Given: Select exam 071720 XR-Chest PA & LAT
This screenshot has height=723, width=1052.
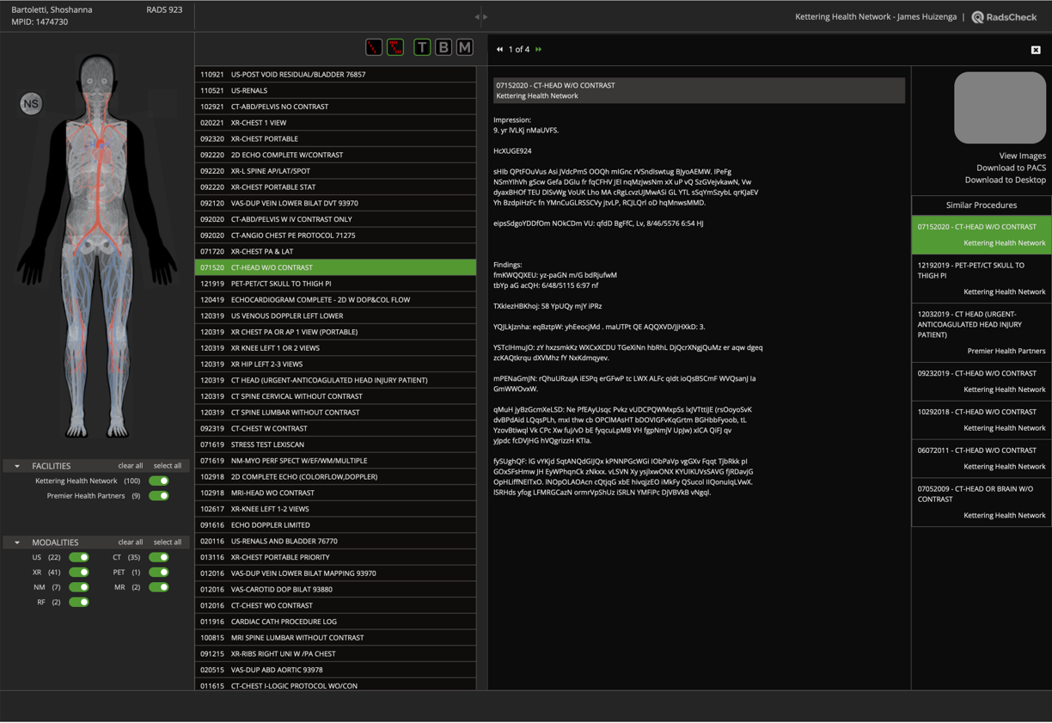Looking at the screenshot, I should pyautogui.click(x=335, y=251).
